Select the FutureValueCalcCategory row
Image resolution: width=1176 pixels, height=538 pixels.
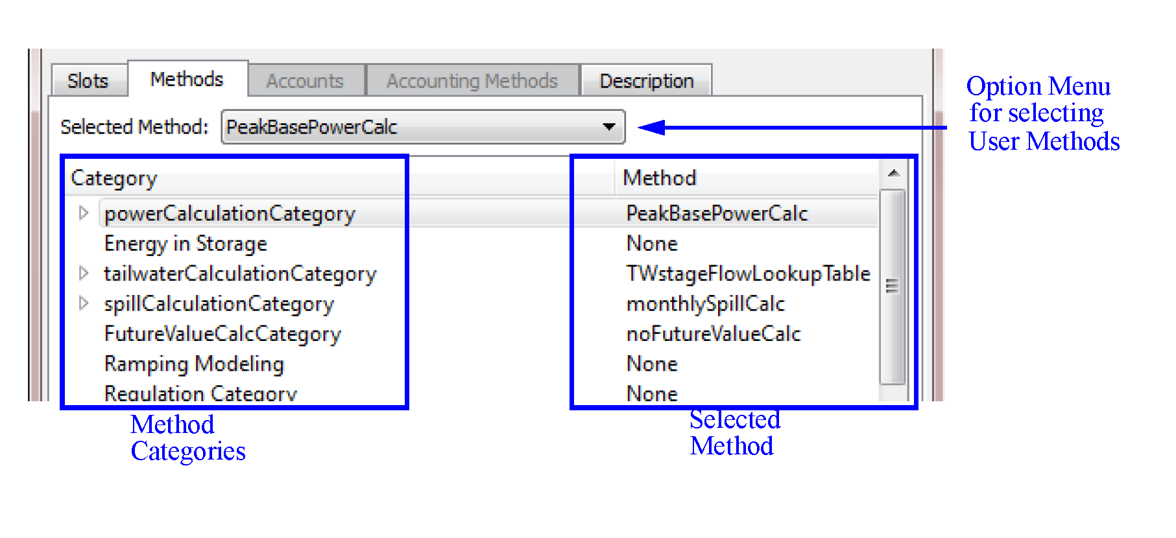pos(222,334)
